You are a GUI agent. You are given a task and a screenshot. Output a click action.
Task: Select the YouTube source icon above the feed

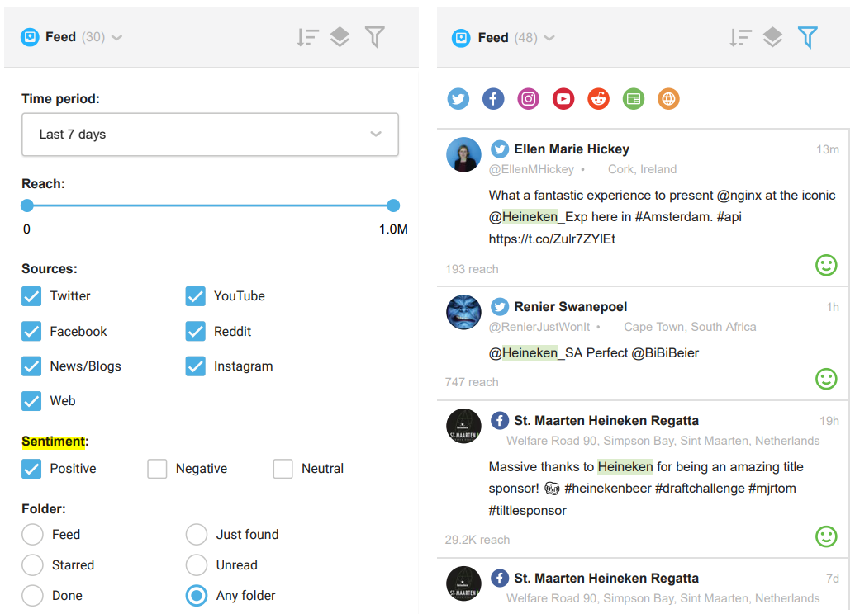pyautogui.click(x=563, y=98)
